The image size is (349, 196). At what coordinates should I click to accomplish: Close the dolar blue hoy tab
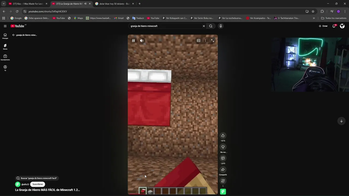pyautogui.click(x=133, y=4)
